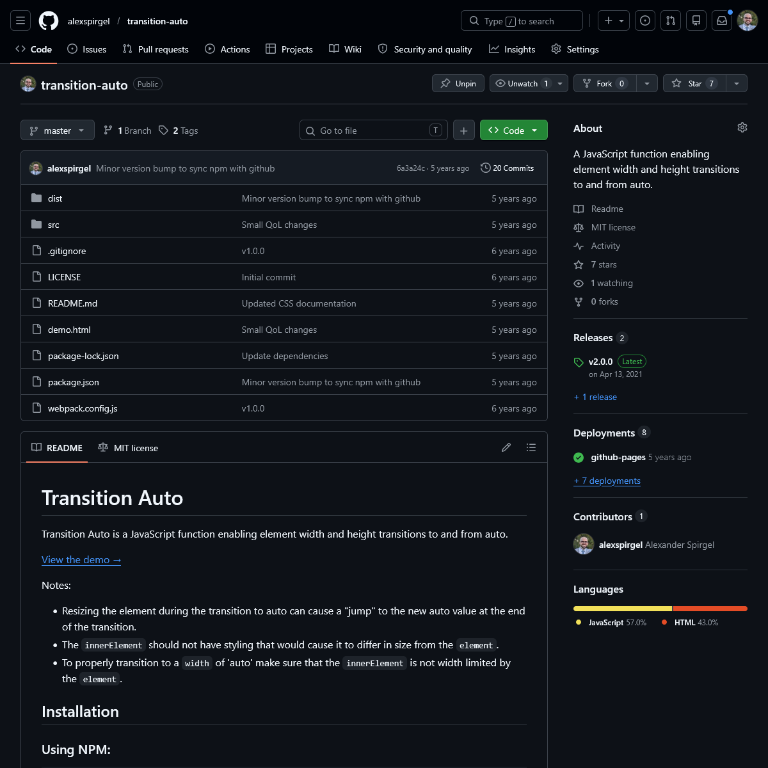768x768 pixels.
Task: Click View the demo link
Action: [81, 559]
